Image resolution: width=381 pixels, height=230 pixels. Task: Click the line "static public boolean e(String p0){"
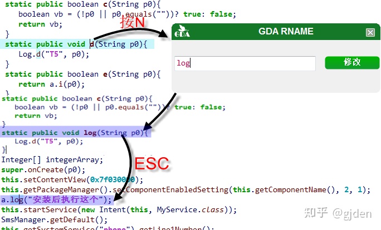83,74
